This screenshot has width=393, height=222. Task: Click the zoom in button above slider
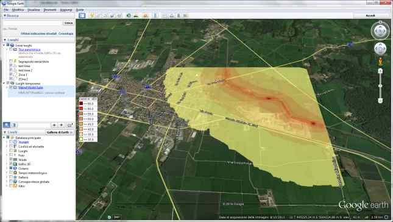[x=380, y=71]
